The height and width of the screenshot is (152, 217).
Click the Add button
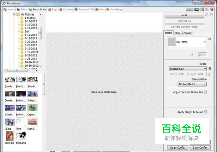(184, 15)
